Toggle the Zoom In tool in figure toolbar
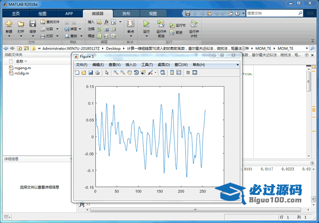 (116, 72)
